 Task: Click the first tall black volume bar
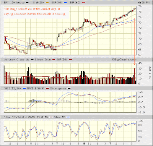4,75
